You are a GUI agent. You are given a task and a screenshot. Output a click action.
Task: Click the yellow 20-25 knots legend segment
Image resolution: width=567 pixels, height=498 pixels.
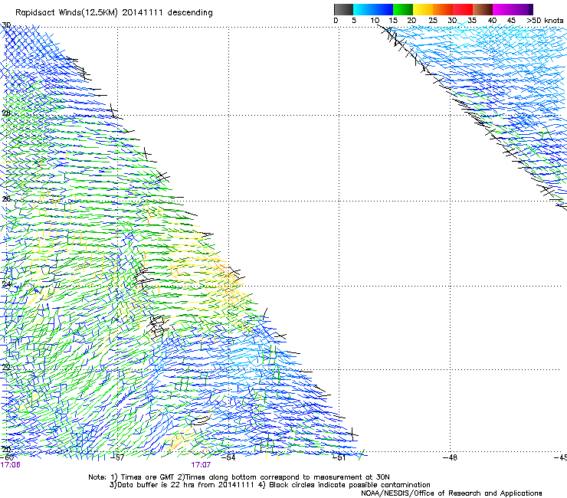pyautogui.click(x=423, y=9)
